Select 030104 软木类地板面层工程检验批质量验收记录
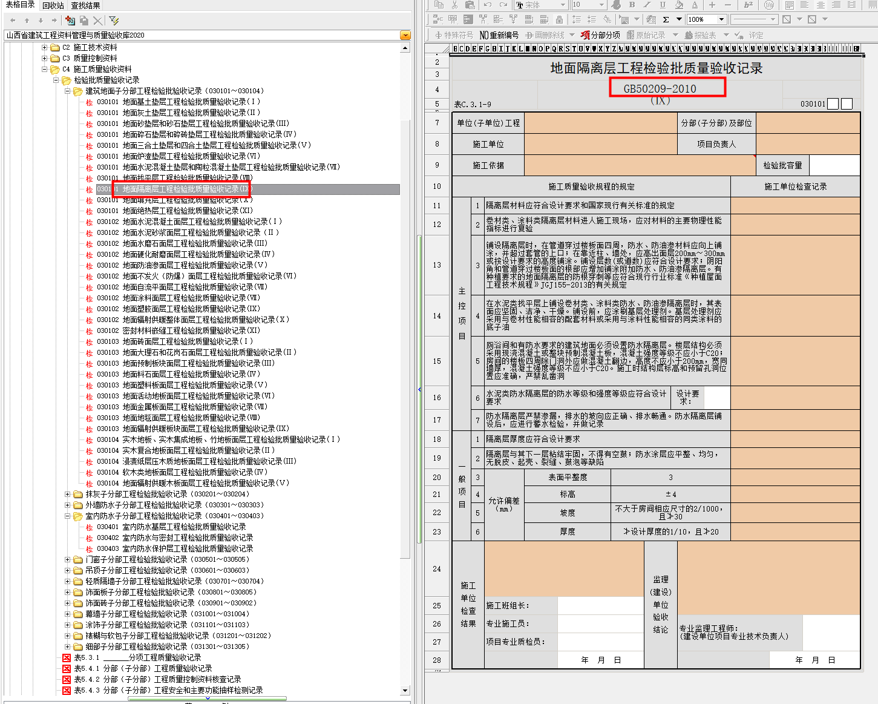The width and height of the screenshot is (878, 704). [x=182, y=472]
